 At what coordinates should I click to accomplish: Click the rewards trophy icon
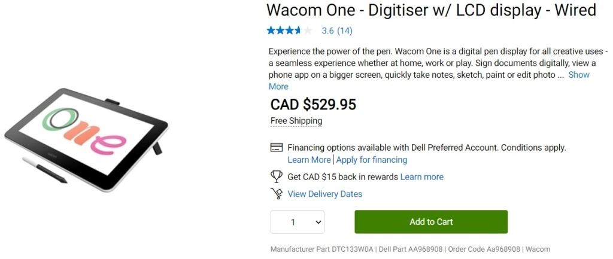[x=277, y=176]
